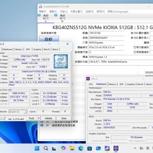Open the (H) help menu in CrystalDiskInfo

pos(101,11)
